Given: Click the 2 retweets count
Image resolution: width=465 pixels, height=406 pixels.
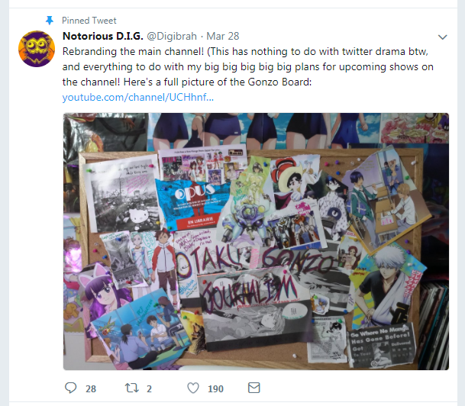Looking at the screenshot, I should pyautogui.click(x=149, y=388).
